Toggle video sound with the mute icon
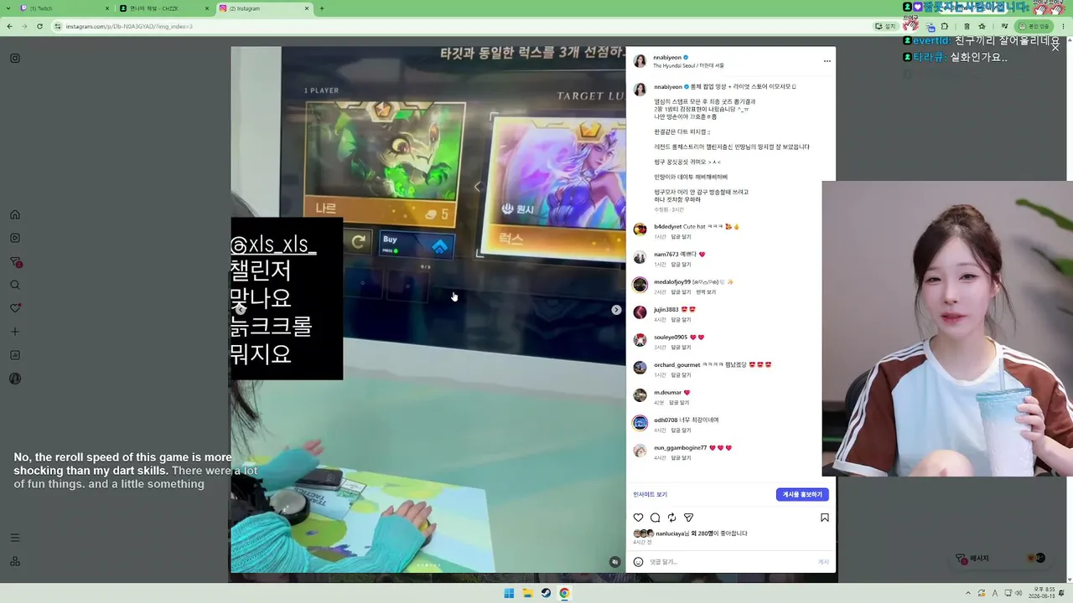This screenshot has height=603, width=1073. pyautogui.click(x=614, y=562)
